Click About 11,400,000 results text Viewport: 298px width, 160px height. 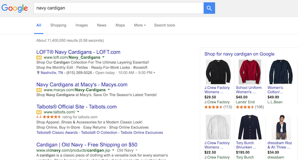[x=70, y=40]
